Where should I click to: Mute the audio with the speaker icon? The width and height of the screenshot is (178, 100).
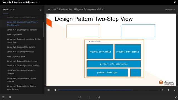point(48,90)
